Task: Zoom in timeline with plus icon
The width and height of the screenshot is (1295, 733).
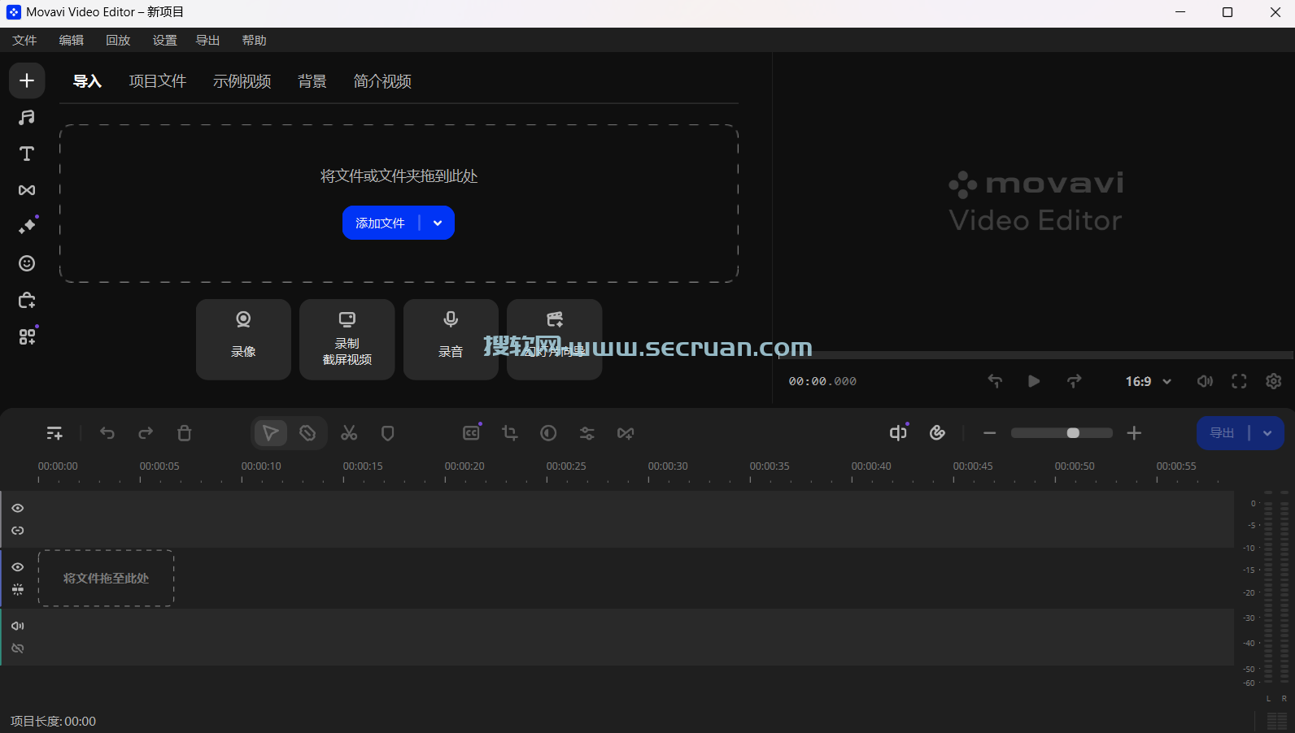Action: [x=1134, y=433]
